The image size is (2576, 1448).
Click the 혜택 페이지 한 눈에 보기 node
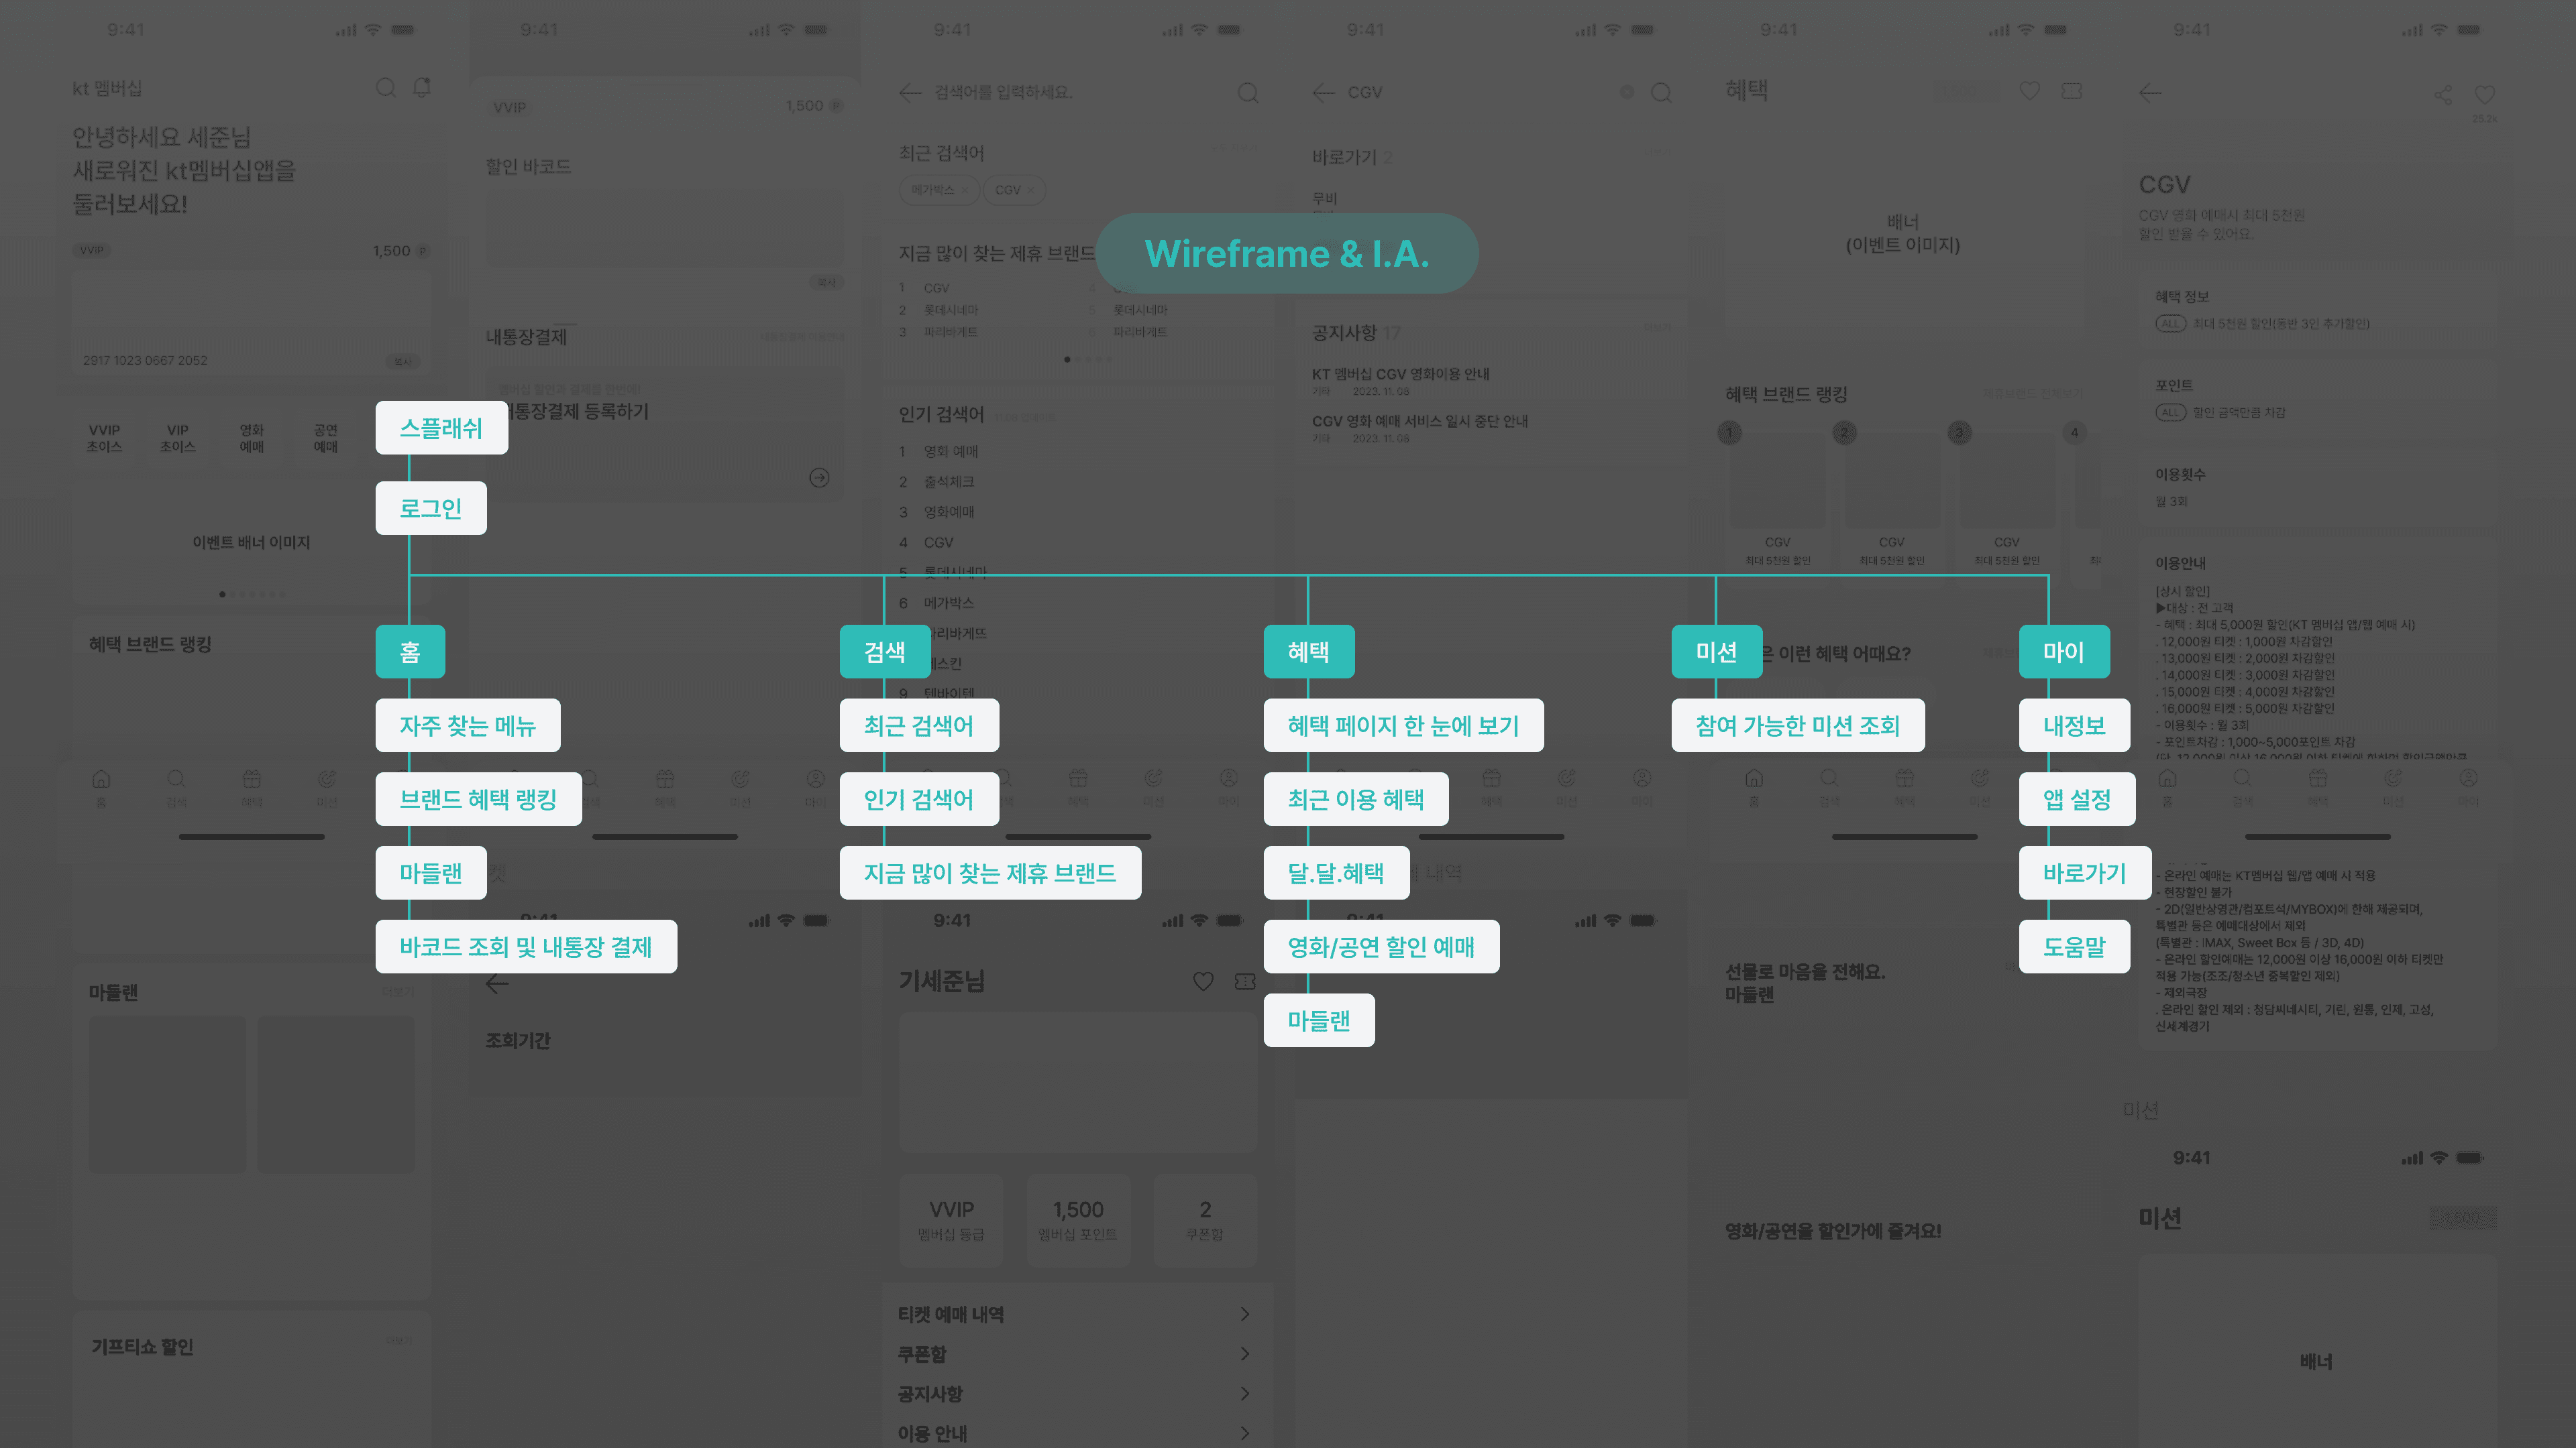coord(1403,725)
